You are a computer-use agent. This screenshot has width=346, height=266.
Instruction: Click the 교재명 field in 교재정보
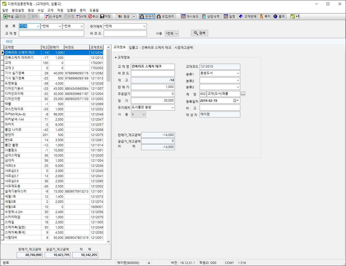click(153, 67)
